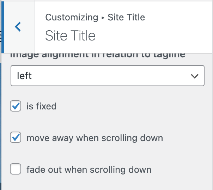Screen dimensions: 213x190
Task: Click the breadcrumb separator triangle
Action: pos(103,17)
